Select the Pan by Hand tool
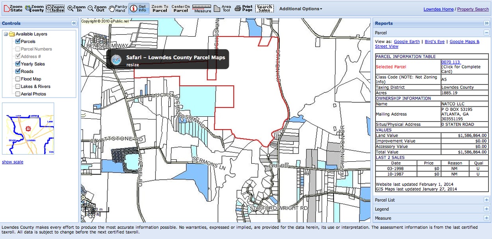The image size is (492, 239). point(117,8)
